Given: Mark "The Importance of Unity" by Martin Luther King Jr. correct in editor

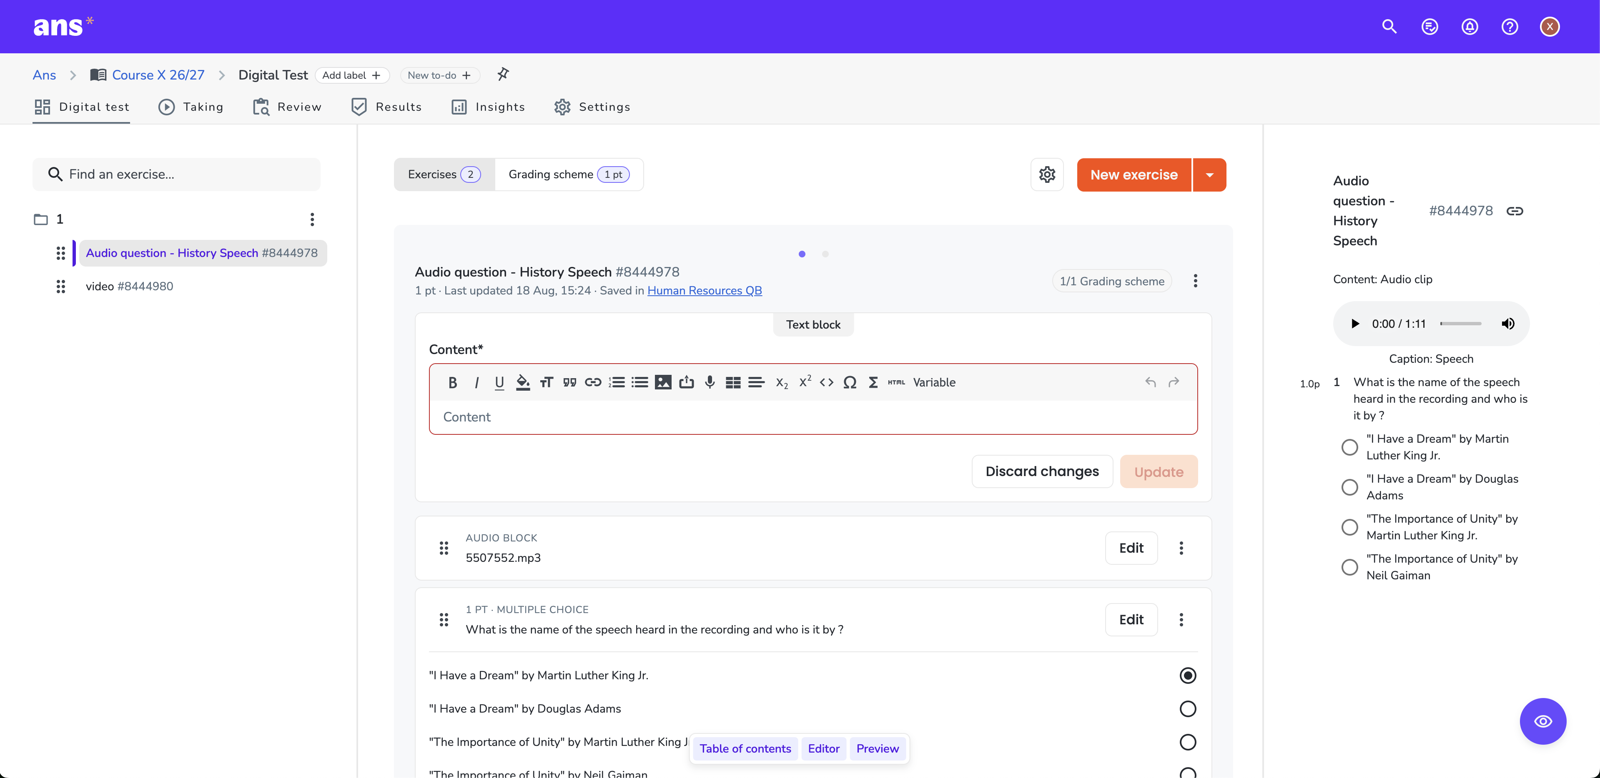Looking at the screenshot, I should (x=1188, y=742).
